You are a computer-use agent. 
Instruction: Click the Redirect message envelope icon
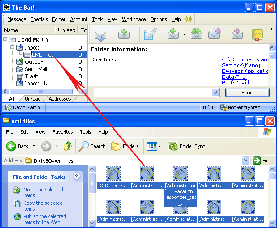click(x=237, y=34)
